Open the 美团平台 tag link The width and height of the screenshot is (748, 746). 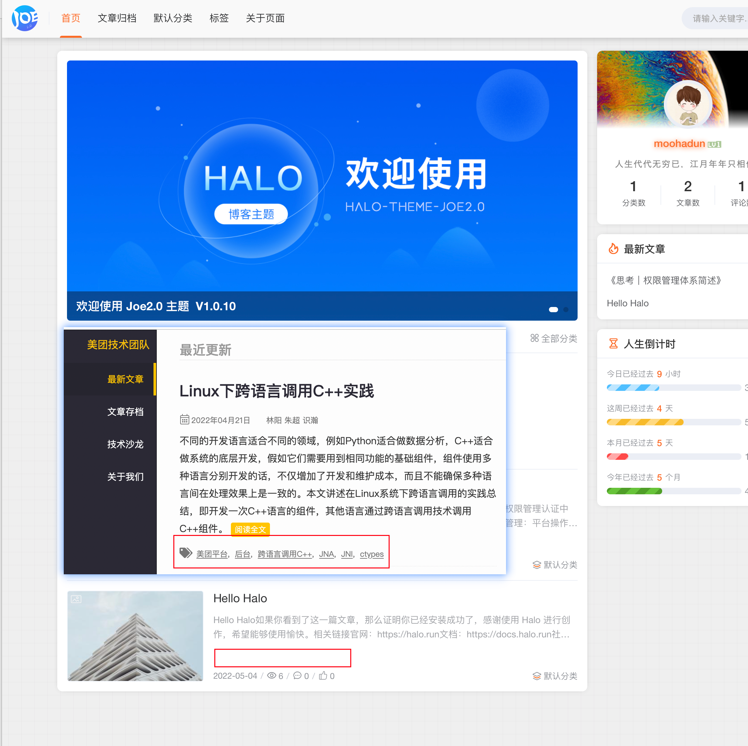[x=212, y=554]
